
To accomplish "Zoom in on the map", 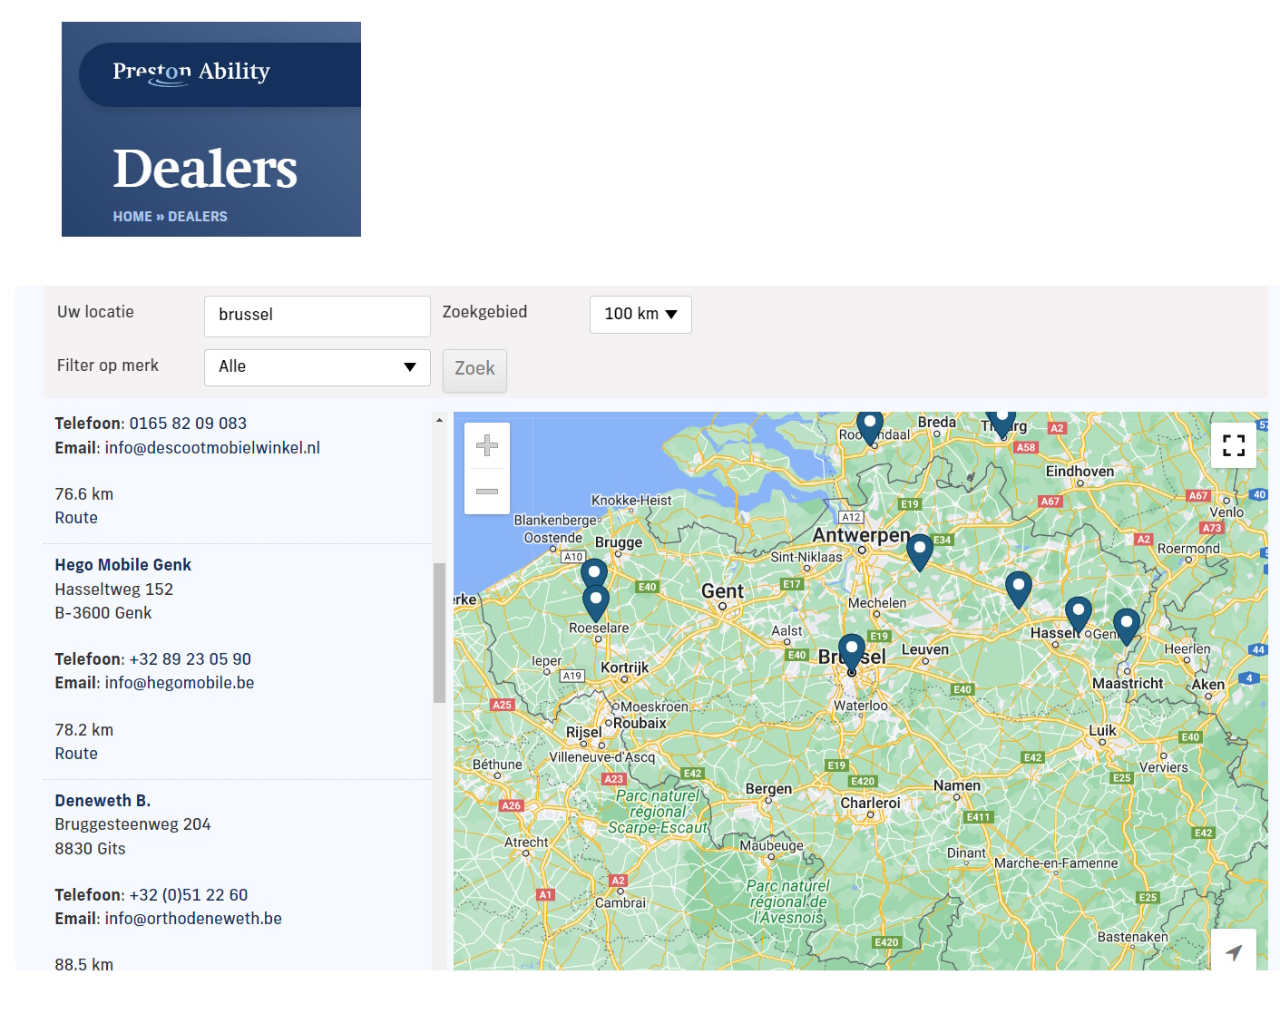I will (x=487, y=445).
